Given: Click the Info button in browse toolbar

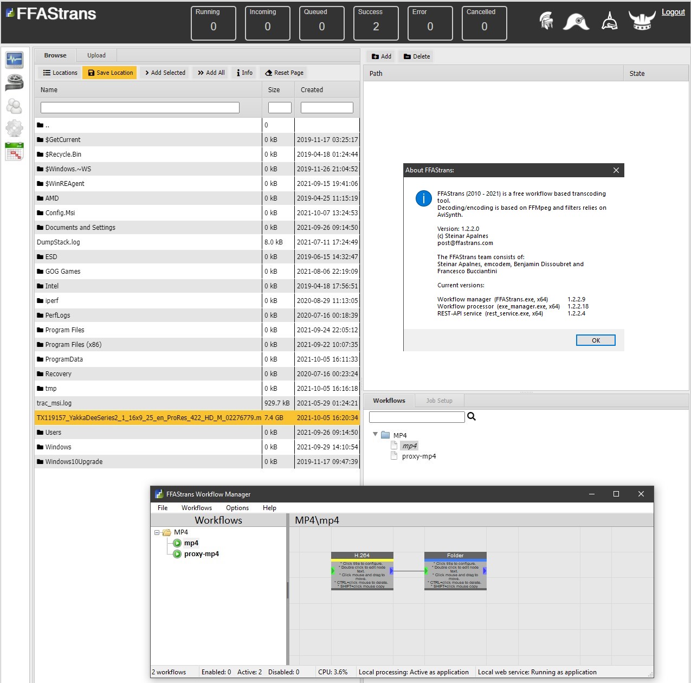Looking at the screenshot, I should point(245,73).
